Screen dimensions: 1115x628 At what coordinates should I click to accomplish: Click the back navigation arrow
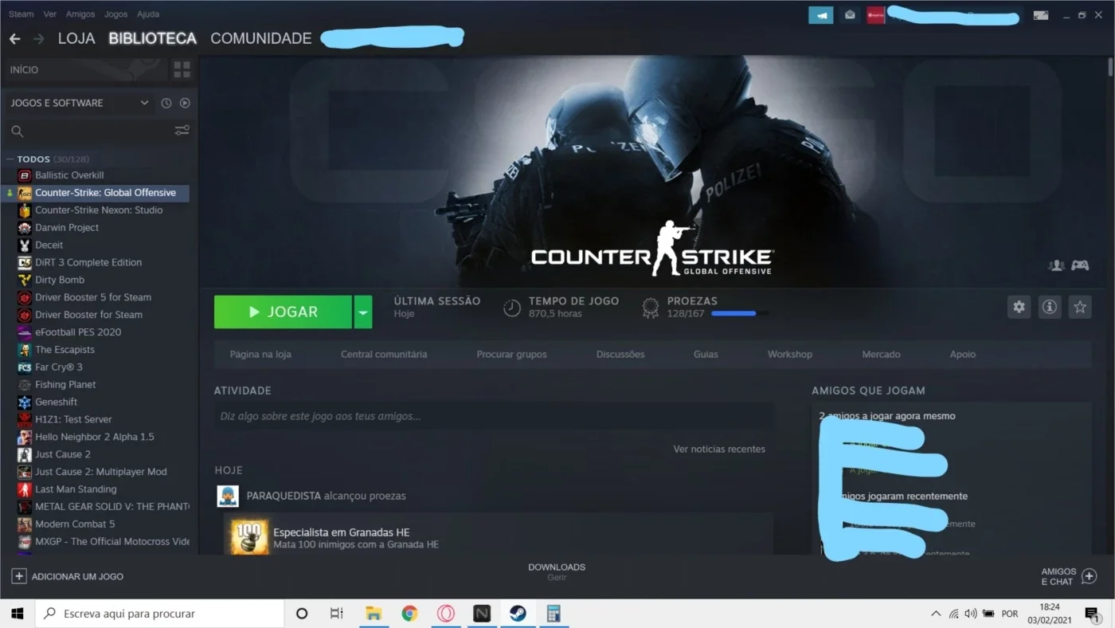(x=14, y=38)
